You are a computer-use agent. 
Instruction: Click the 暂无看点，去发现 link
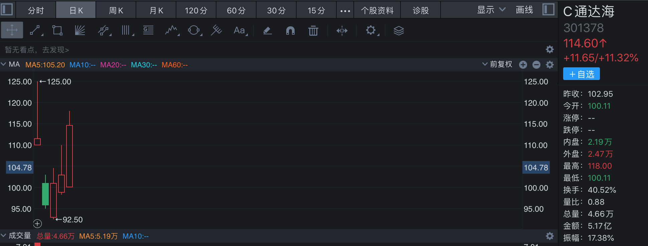(37, 50)
